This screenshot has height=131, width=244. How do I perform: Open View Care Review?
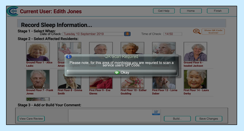pos(31,119)
